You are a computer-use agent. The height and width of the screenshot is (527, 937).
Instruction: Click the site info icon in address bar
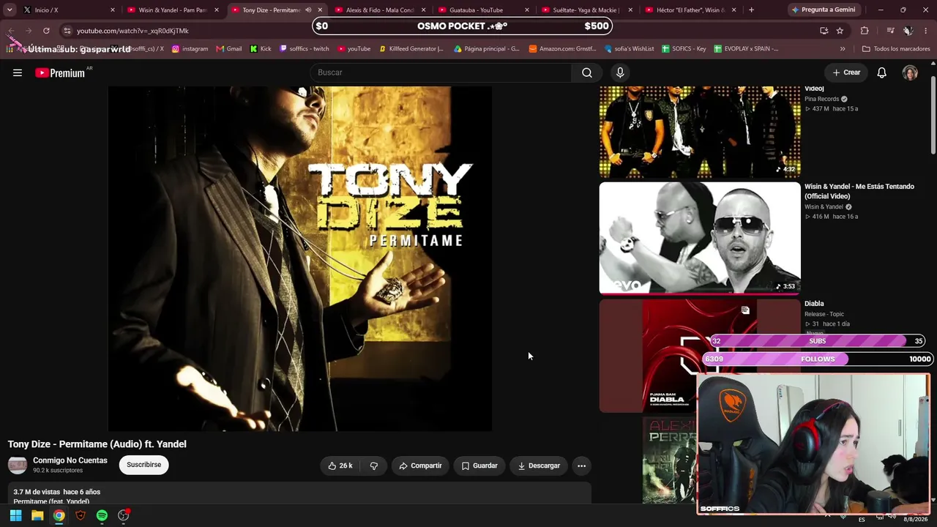[x=67, y=31]
